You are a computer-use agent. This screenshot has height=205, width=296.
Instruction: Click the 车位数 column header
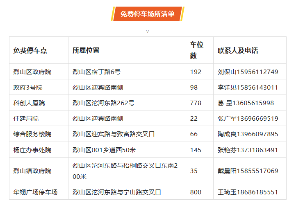pos(197,50)
